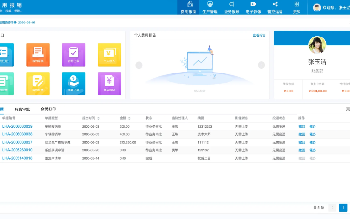Screen dimensions: 350x219
Task: Open document LHA-2005140018
Action: tap(17, 158)
